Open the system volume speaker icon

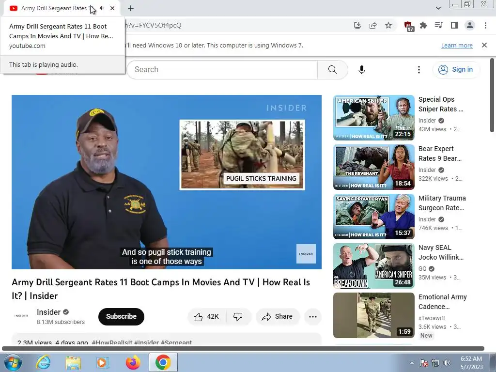click(447, 363)
